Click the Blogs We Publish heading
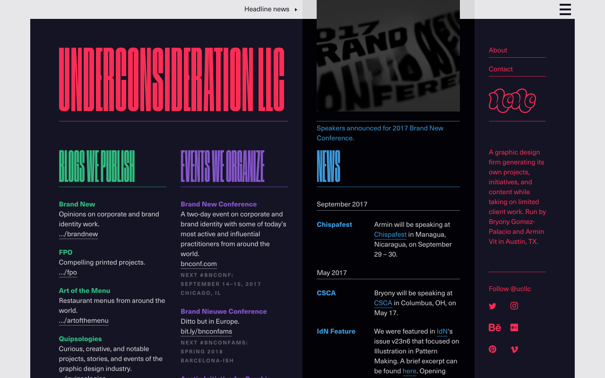605x378 pixels. [x=97, y=166]
